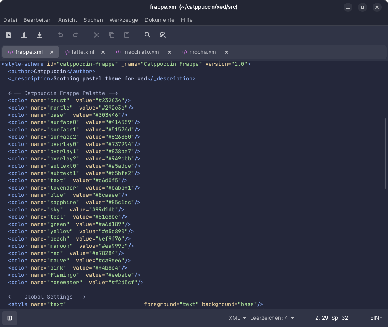
Task: Close the xed window
Action: coord(377,7)
